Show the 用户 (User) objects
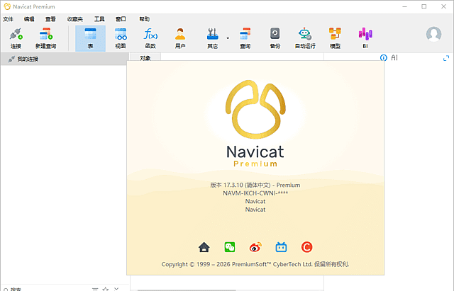 tap(180, 38)
